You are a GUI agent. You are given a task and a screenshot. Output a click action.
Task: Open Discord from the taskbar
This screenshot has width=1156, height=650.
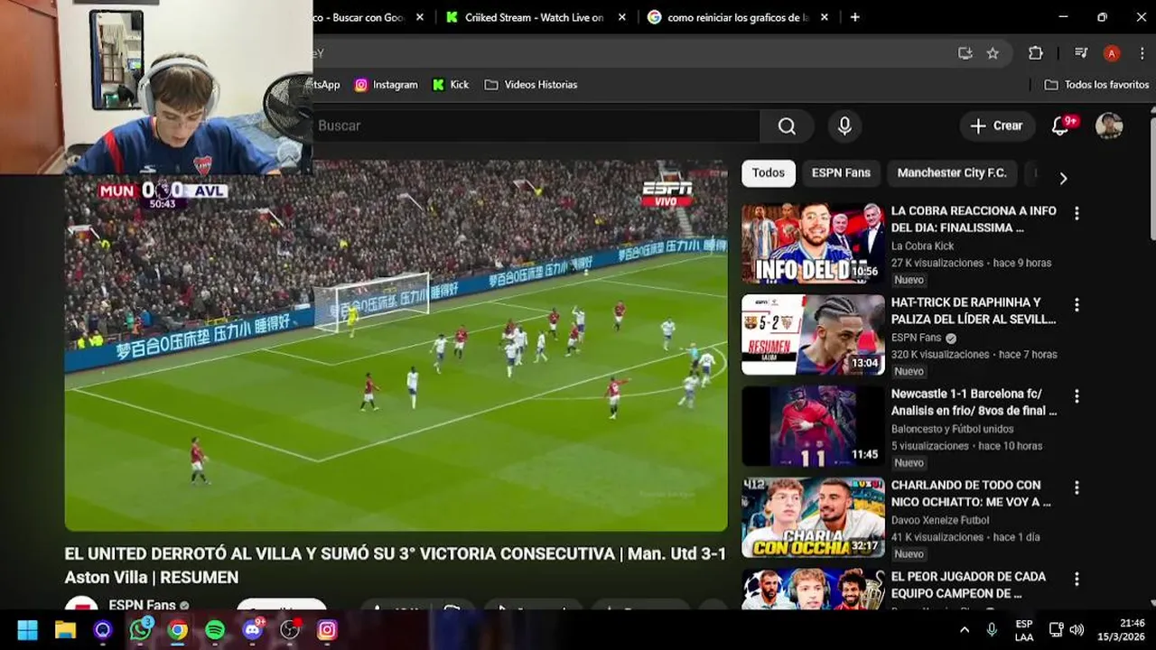(253, 630)
